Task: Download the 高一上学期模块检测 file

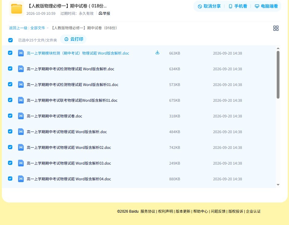Action: [x=157, y=53]
